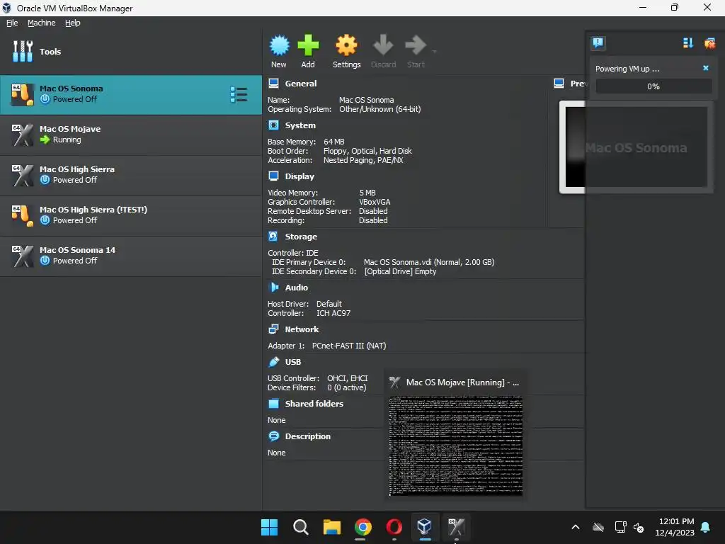Select the Mac OS Mojave VM

click(131, 135)
